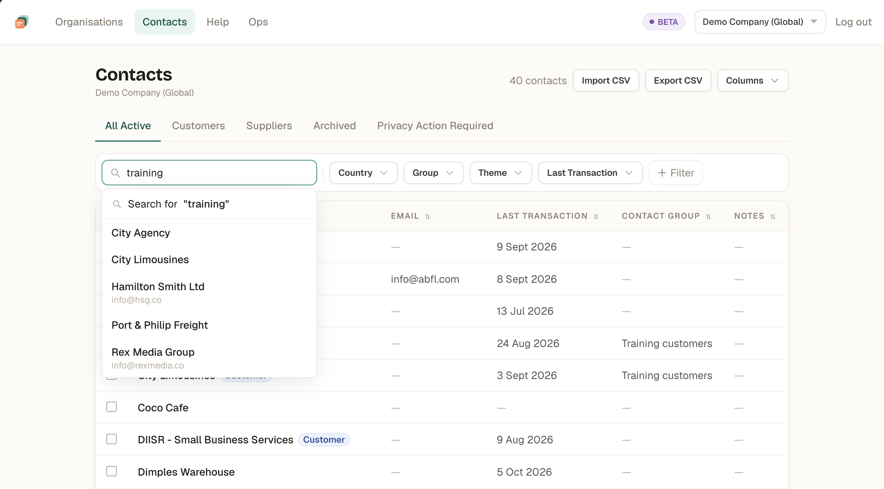
Task: Sort by Notes column arrows
Action: pyautogui.click(x=772, y=216)
